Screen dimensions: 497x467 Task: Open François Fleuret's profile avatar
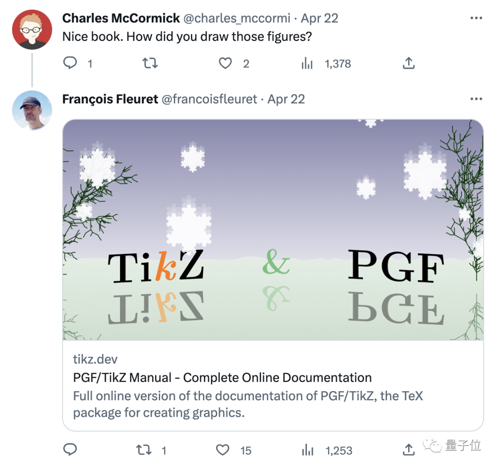tap(32, 110)
